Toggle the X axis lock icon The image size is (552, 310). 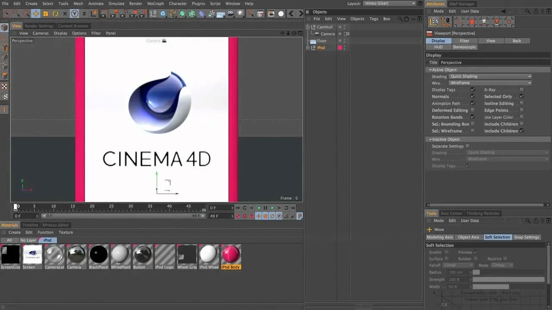(x=65, y=14)
